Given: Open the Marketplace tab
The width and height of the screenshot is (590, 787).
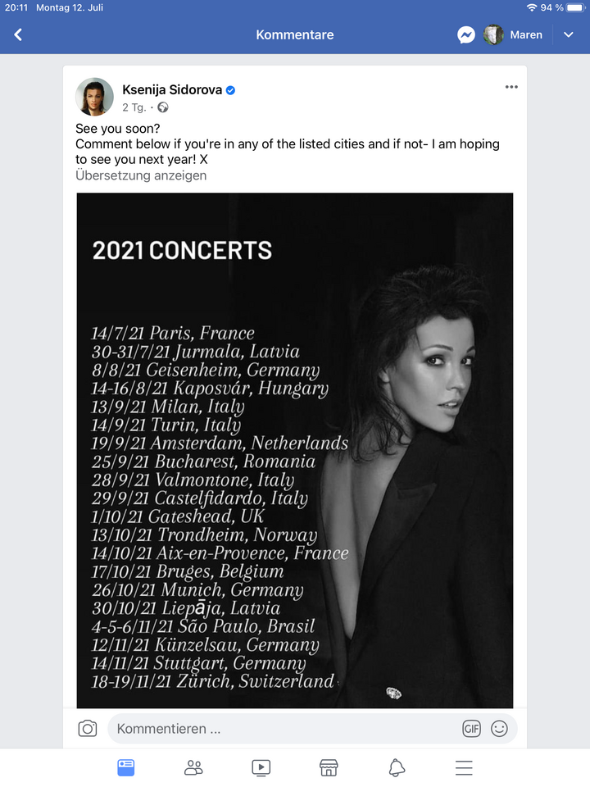Looking at the screenshot, I should pyautogui.click(x=329, y=768).
